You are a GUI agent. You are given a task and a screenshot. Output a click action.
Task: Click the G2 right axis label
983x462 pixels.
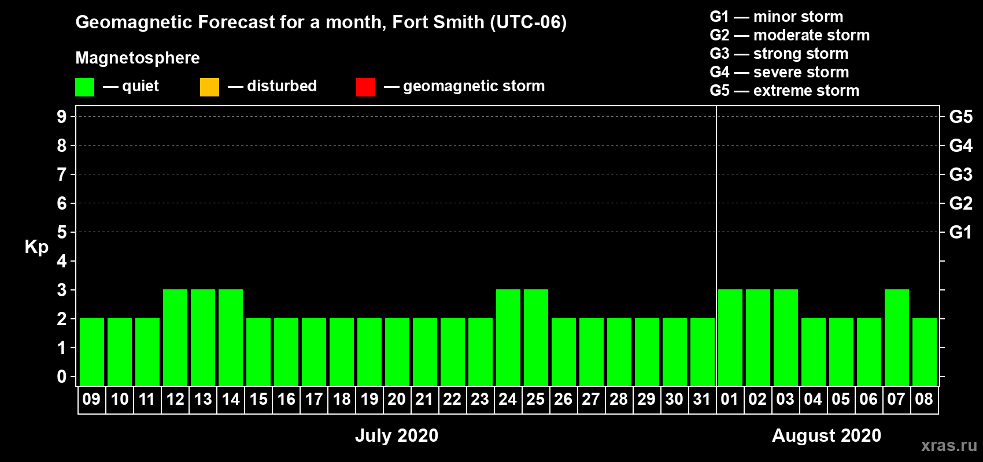click(x=961, y=203)
